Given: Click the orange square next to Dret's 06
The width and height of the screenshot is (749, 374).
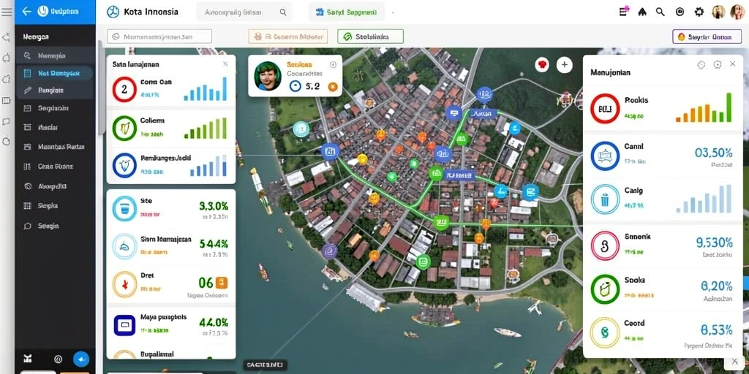Looking at the screenshot, I should point(221,283).
